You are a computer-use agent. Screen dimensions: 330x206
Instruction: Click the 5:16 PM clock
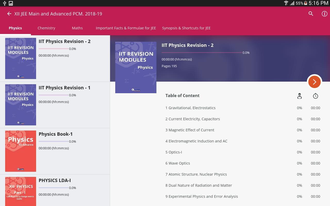coord(318,3)
